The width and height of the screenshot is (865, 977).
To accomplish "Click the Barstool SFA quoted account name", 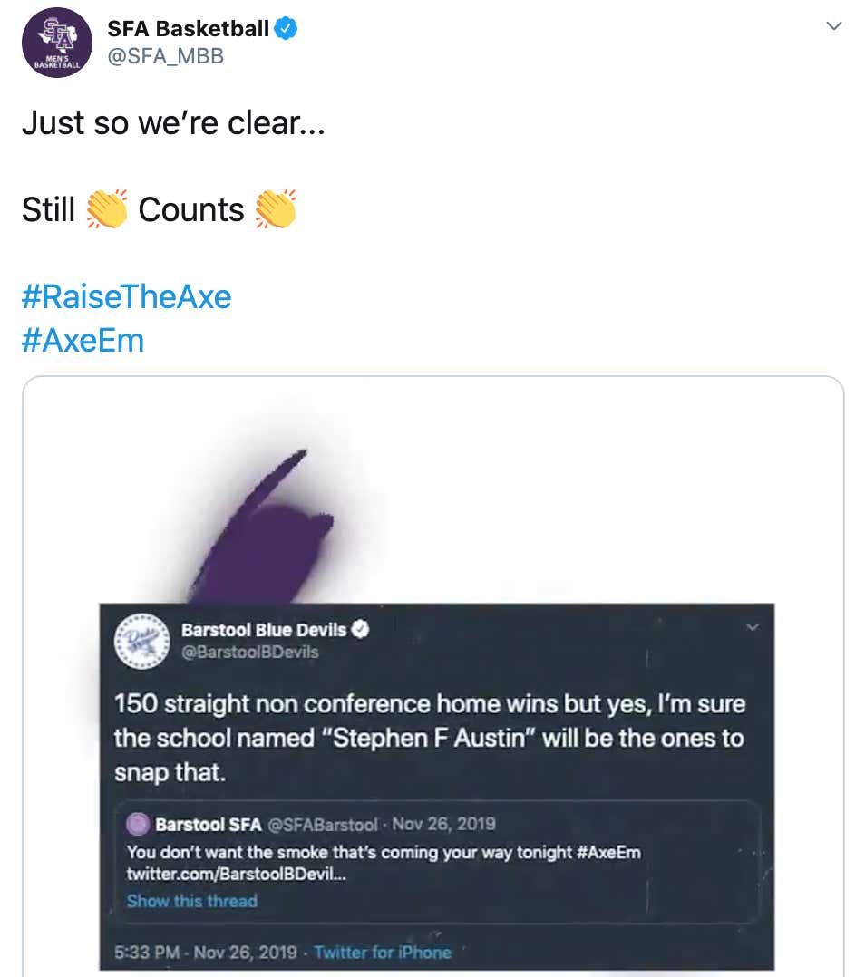I will click(208, 824).
